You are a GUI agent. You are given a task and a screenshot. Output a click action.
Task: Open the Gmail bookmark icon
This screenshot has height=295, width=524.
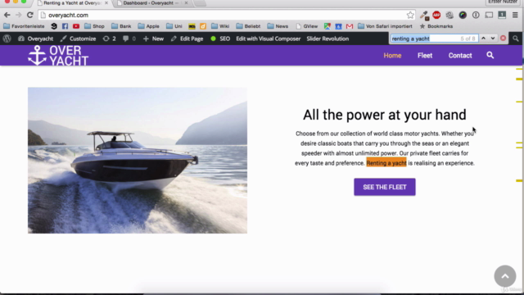pyautogui.click(x=350, y=26)
